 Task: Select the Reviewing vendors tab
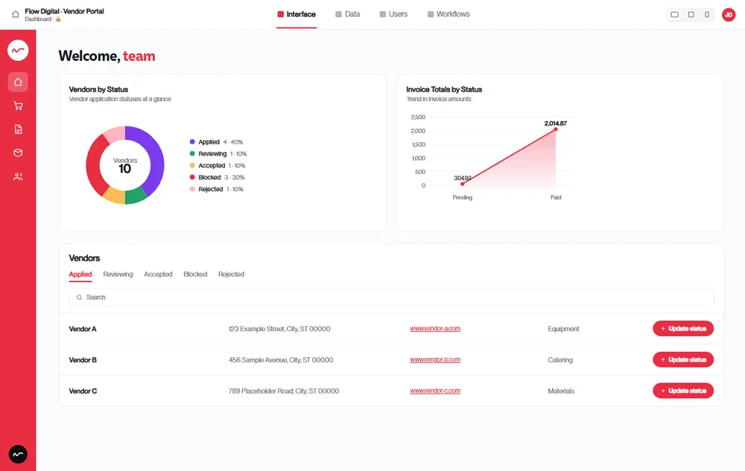tap(118, 274)
